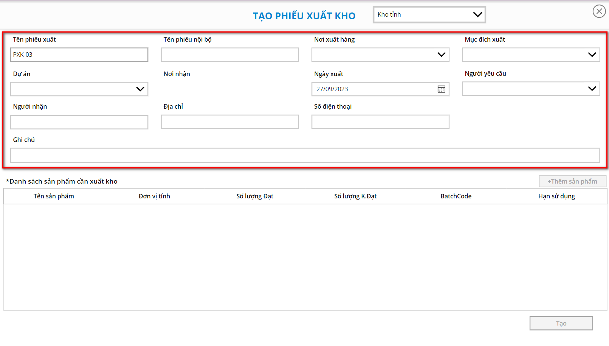
Task: Click the Ghi chú notes field
Action: click(x=305, y=155)
